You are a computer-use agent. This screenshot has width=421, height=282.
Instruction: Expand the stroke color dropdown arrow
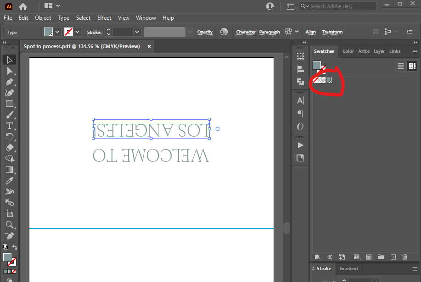(77, 32)
